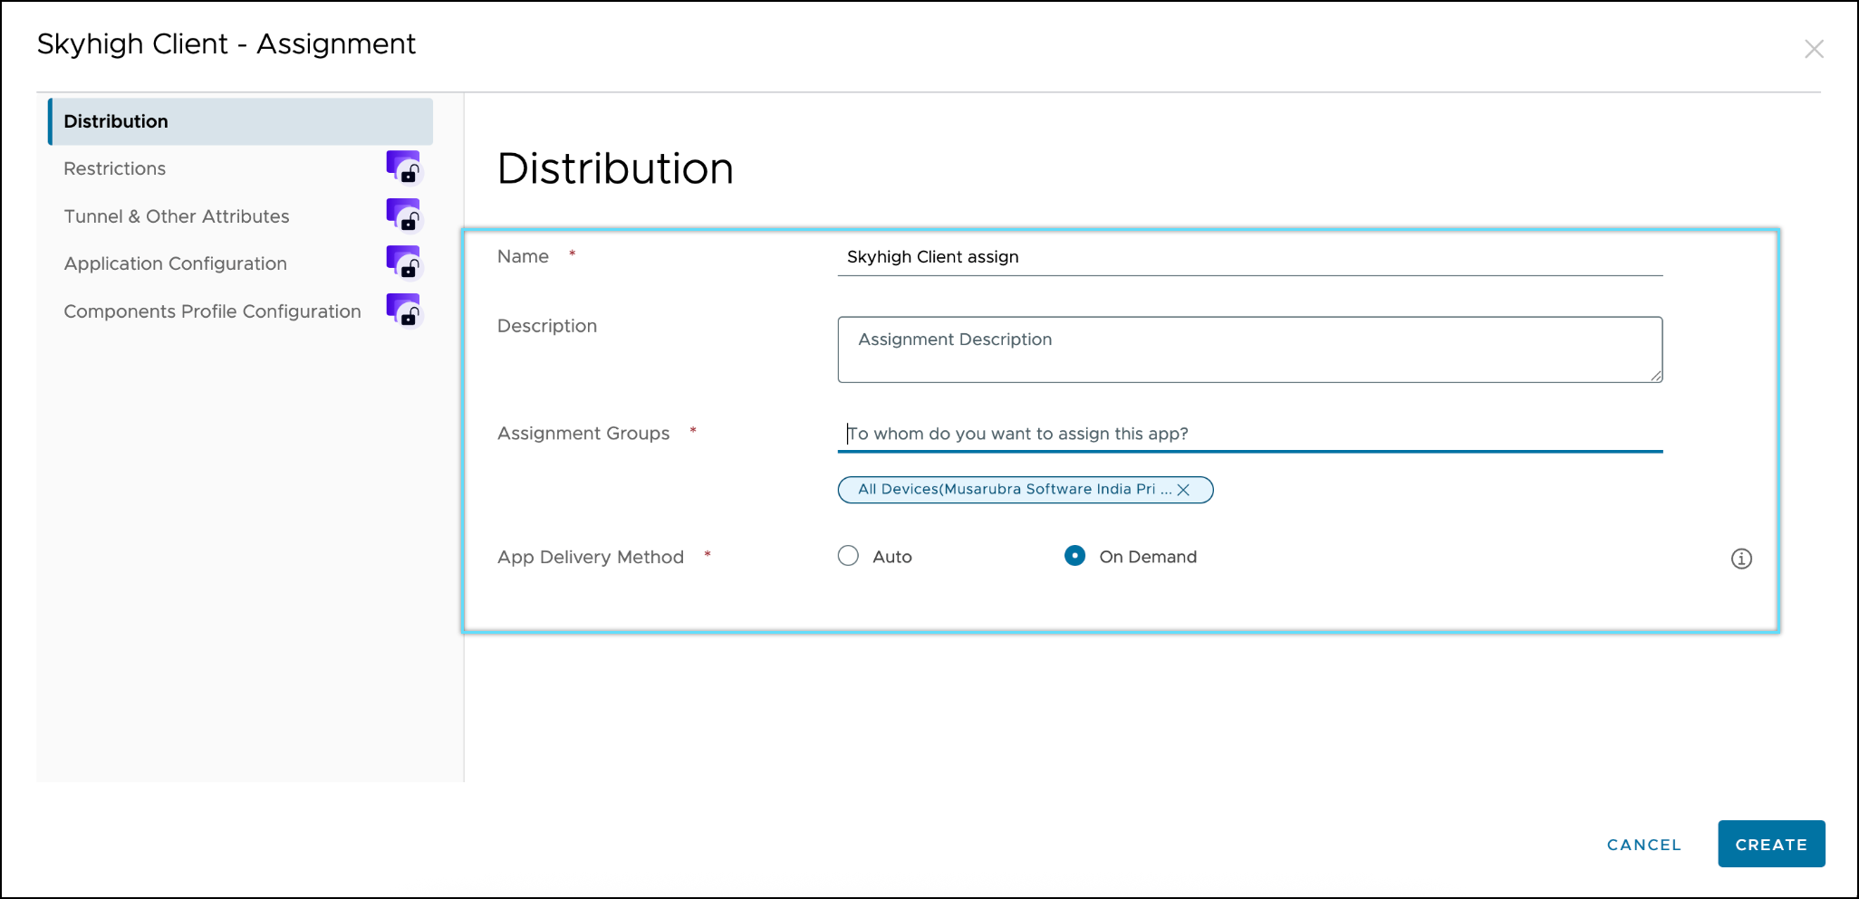This screenshot has height=899, width=1859.
Task: Click the lock icon beside Tunnel & Other Attributes
Action: pyautogui.click(x=404, y=215)
